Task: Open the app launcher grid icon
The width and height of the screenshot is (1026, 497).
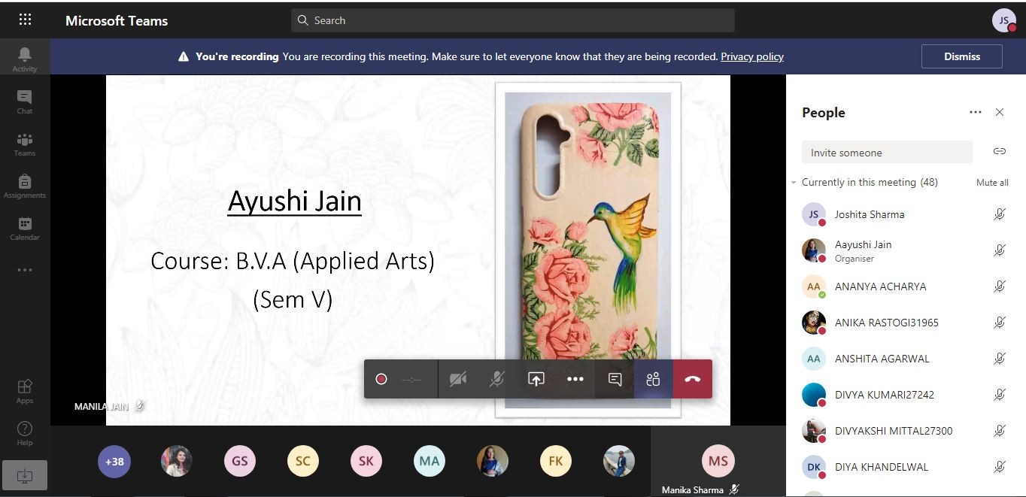Action: coord(25,20)
